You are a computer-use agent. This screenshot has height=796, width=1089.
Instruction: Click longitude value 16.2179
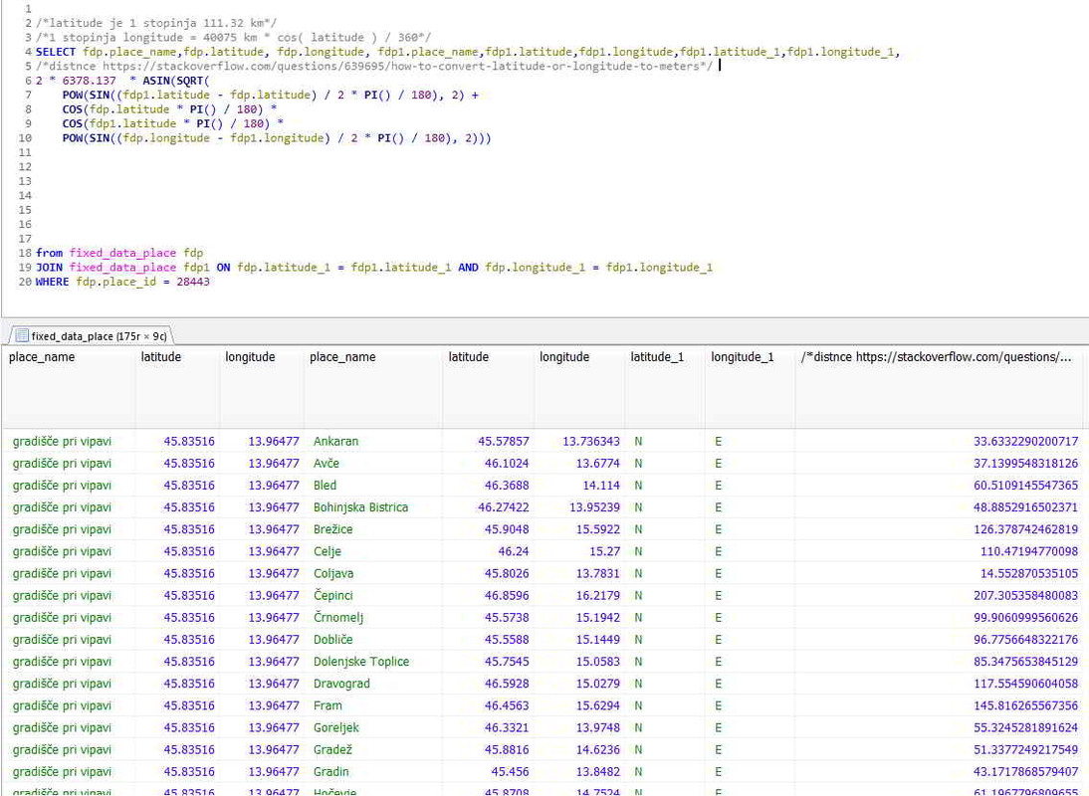598,596
